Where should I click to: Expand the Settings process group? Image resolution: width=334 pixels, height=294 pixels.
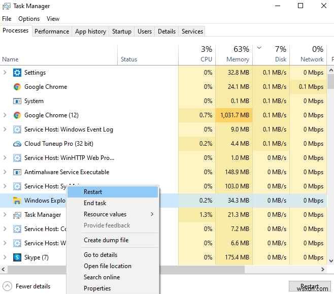pyautogui.click(x=5, y=73)
